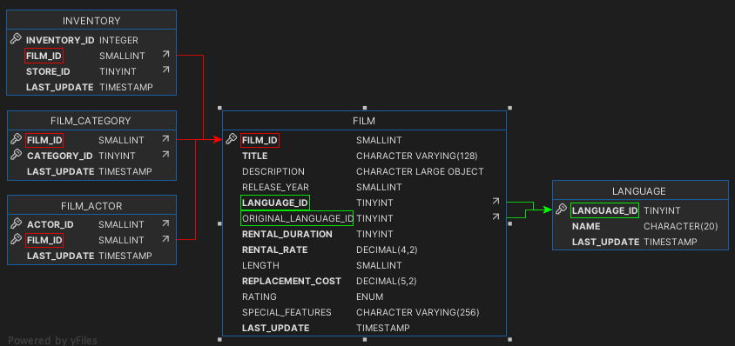
Task: Click the key icon beside INVENTORY_ID
Action: coord(16,39)
